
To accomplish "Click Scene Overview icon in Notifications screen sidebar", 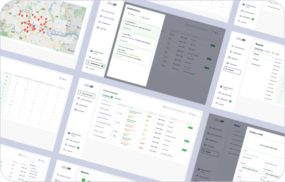I will [x=101, y=17].
